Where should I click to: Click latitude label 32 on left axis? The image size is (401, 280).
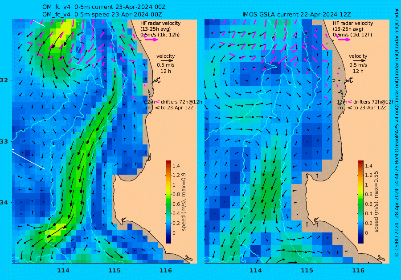tap(4, 80)
